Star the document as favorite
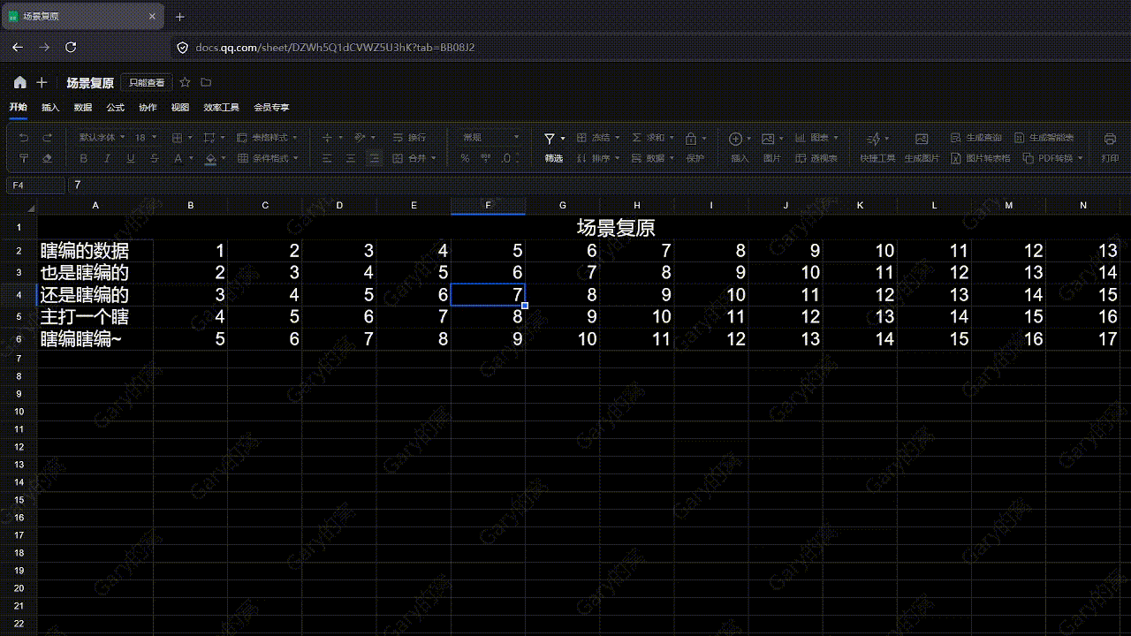 185,82
